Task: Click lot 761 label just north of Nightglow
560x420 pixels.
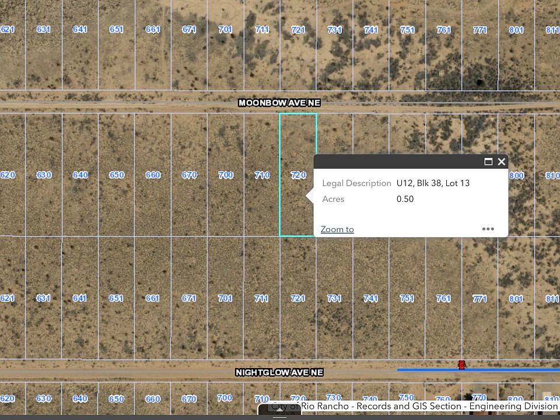Action: (443, 298)
